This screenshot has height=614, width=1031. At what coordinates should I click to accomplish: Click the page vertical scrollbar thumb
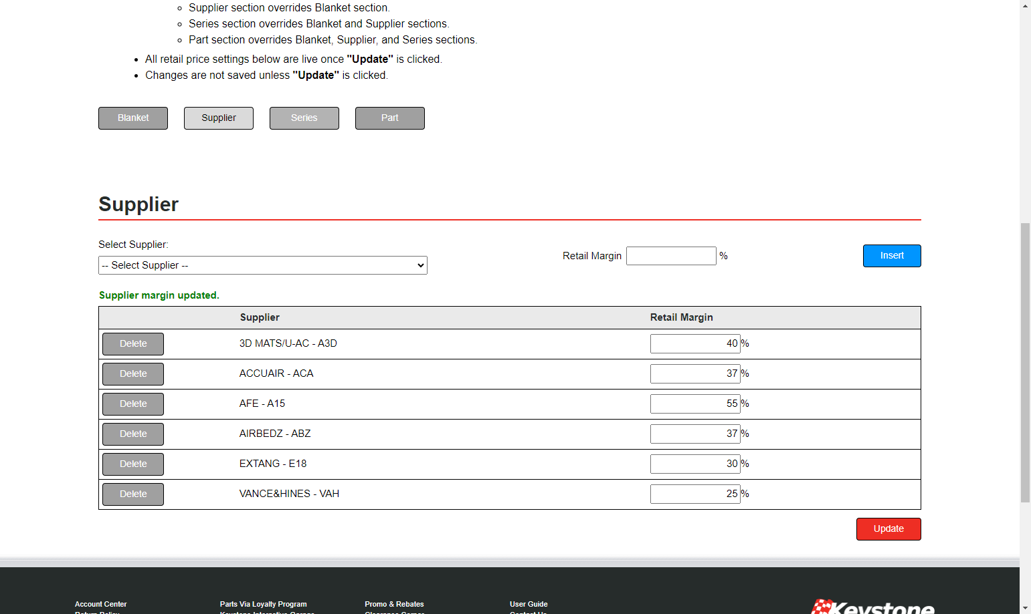click(x=1025, y=363)
